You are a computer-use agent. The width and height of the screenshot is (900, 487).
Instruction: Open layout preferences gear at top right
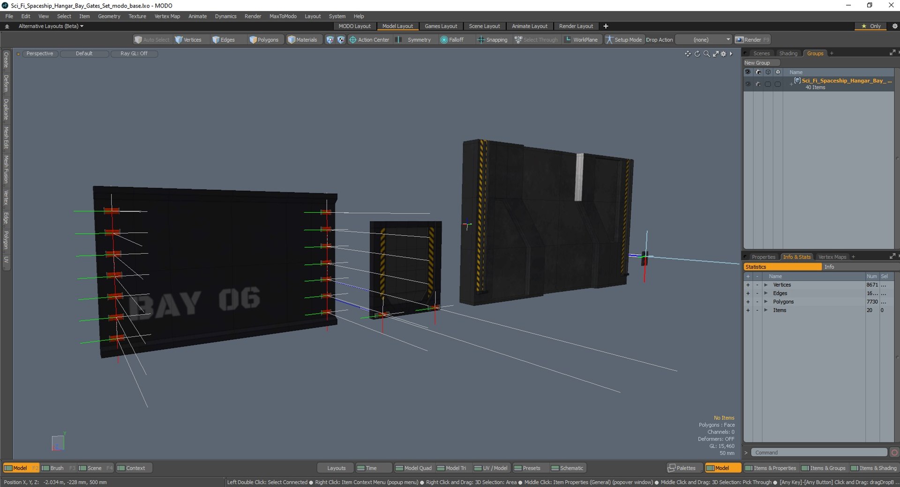click(894, 26)
